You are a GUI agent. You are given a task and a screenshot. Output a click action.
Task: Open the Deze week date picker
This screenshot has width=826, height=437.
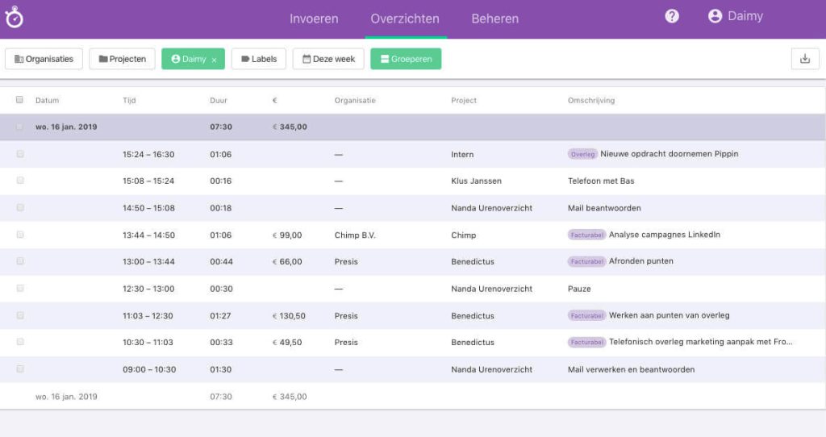pos(327,59)
